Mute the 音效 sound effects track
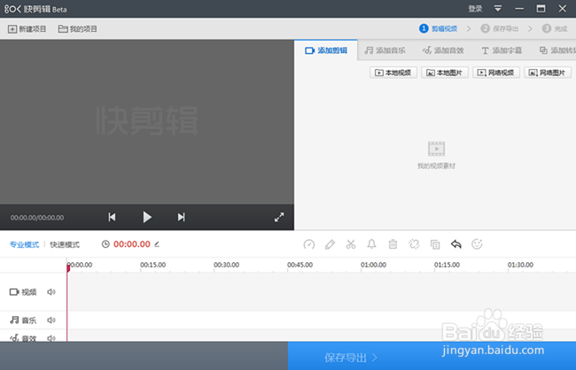 click(x=51, y=338)
